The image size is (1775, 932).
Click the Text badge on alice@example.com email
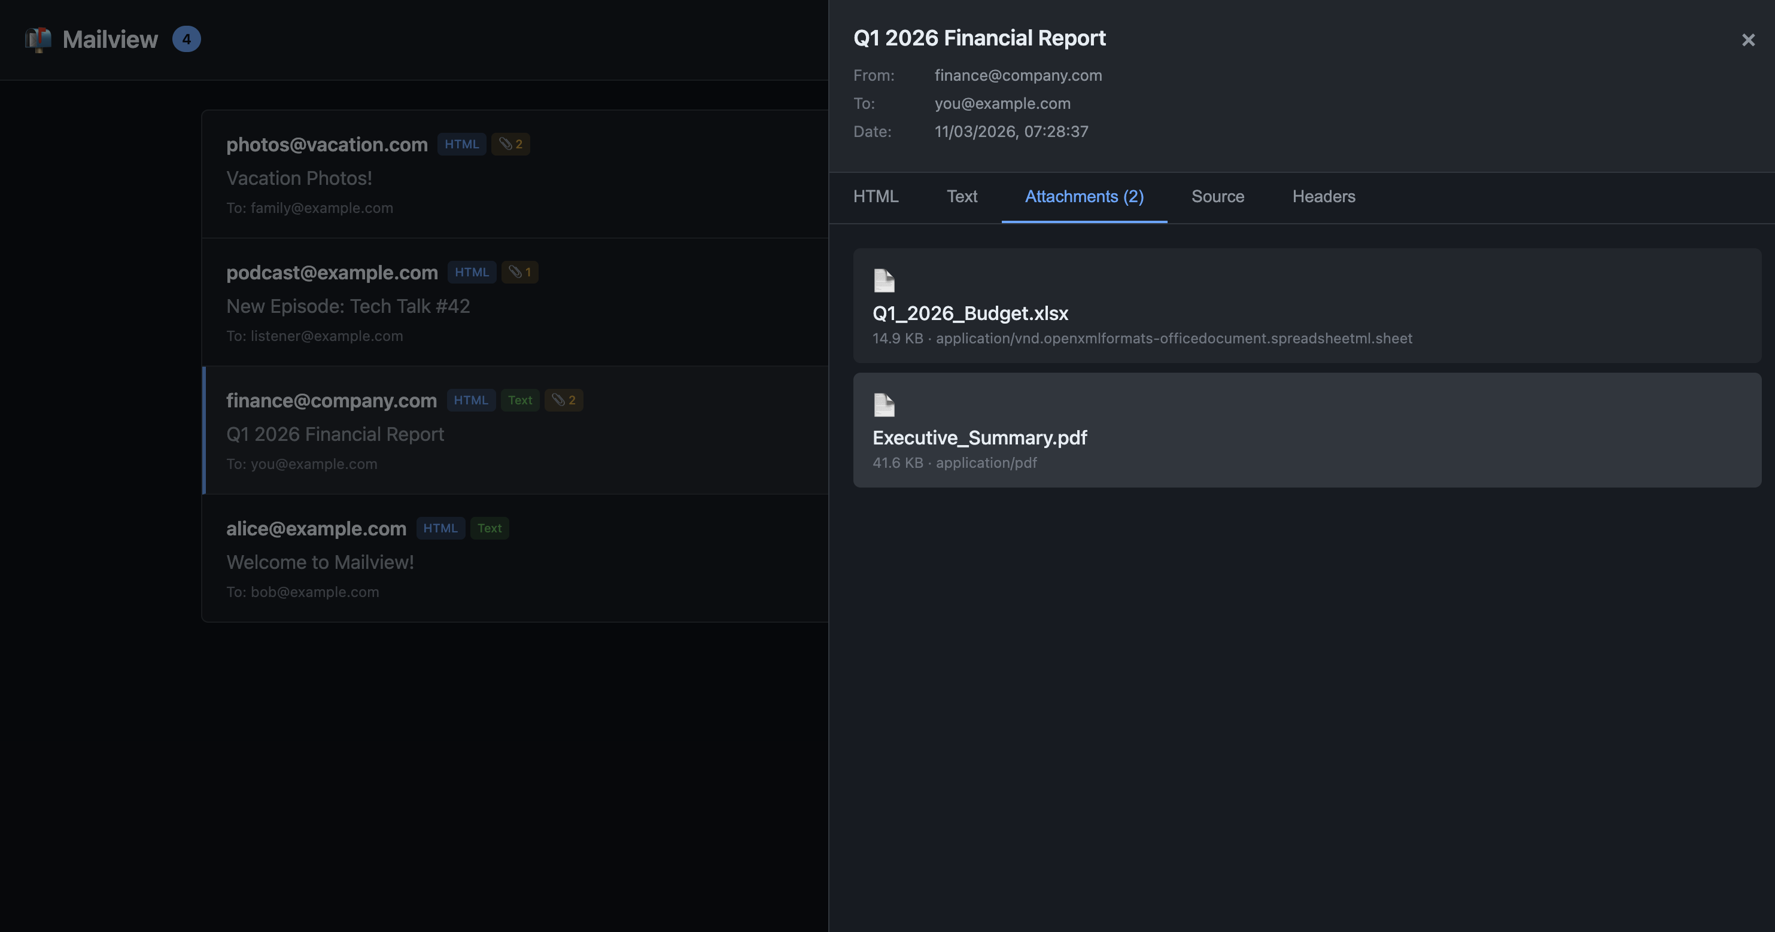[x=490, y=528]
